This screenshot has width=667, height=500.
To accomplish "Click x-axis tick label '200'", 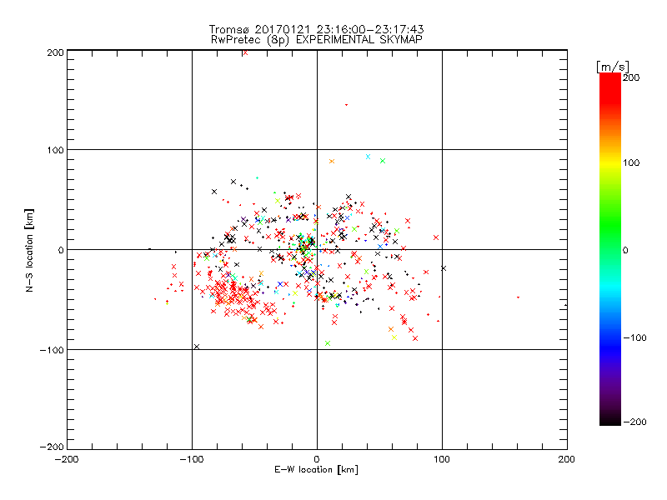I will tap(567, 459).
